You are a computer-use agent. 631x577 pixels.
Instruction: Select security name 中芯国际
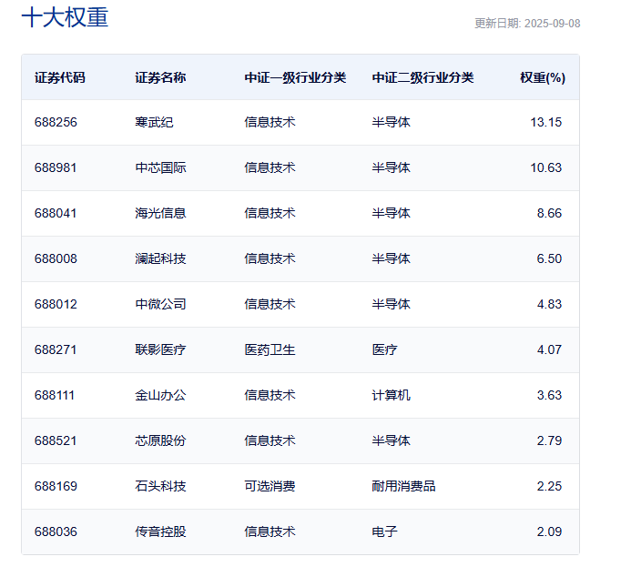[160, 167]
